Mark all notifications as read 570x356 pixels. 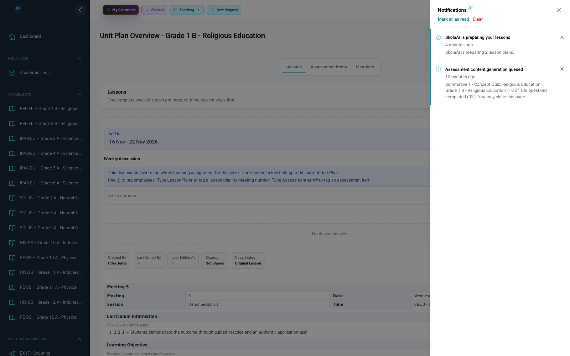point(453,19)
